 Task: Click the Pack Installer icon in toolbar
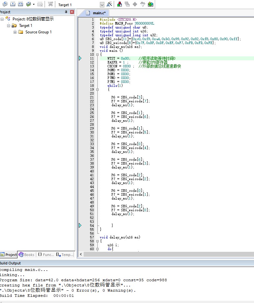(x=151, y=5)
